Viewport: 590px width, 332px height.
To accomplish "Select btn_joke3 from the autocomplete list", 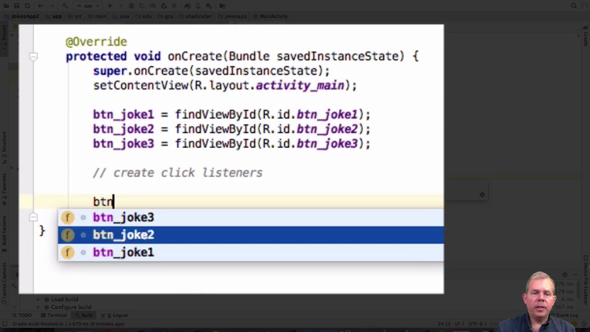I will tap(123, 218).
